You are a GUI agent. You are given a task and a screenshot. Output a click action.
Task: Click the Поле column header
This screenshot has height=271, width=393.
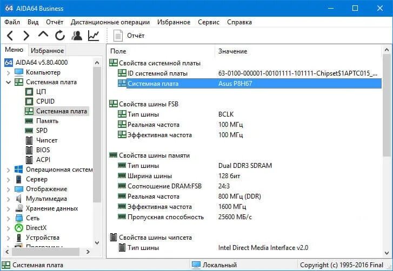(x=161, y=51)
